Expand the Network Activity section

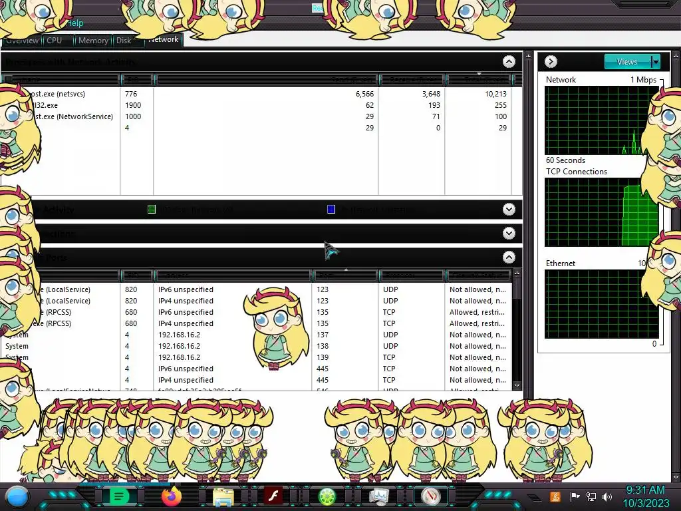click(x=509, y=210)
